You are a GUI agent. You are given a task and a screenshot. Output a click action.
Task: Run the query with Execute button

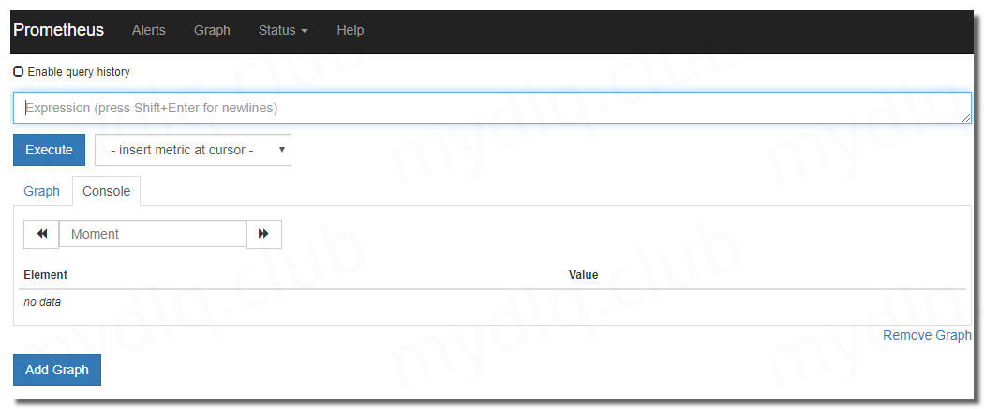[x=49, y=151]
